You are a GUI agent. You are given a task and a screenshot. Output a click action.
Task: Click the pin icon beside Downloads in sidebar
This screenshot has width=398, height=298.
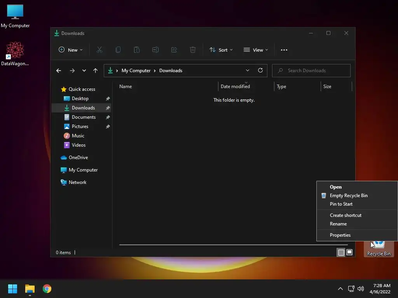point(108,108)
